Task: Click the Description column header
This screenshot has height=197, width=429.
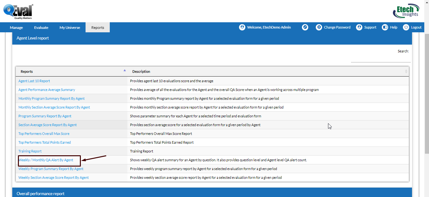Action: (268, 72)
